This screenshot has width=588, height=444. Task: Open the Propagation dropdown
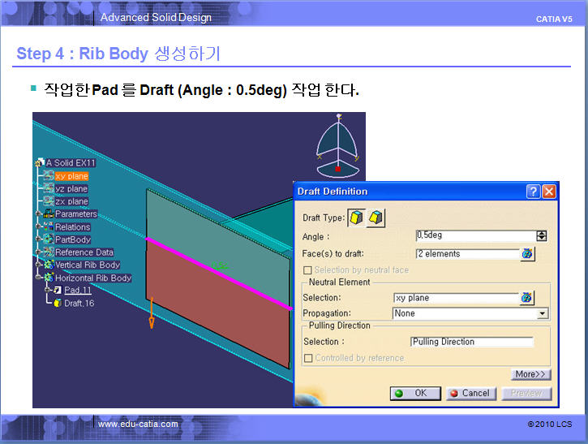(x=542, y=313)
